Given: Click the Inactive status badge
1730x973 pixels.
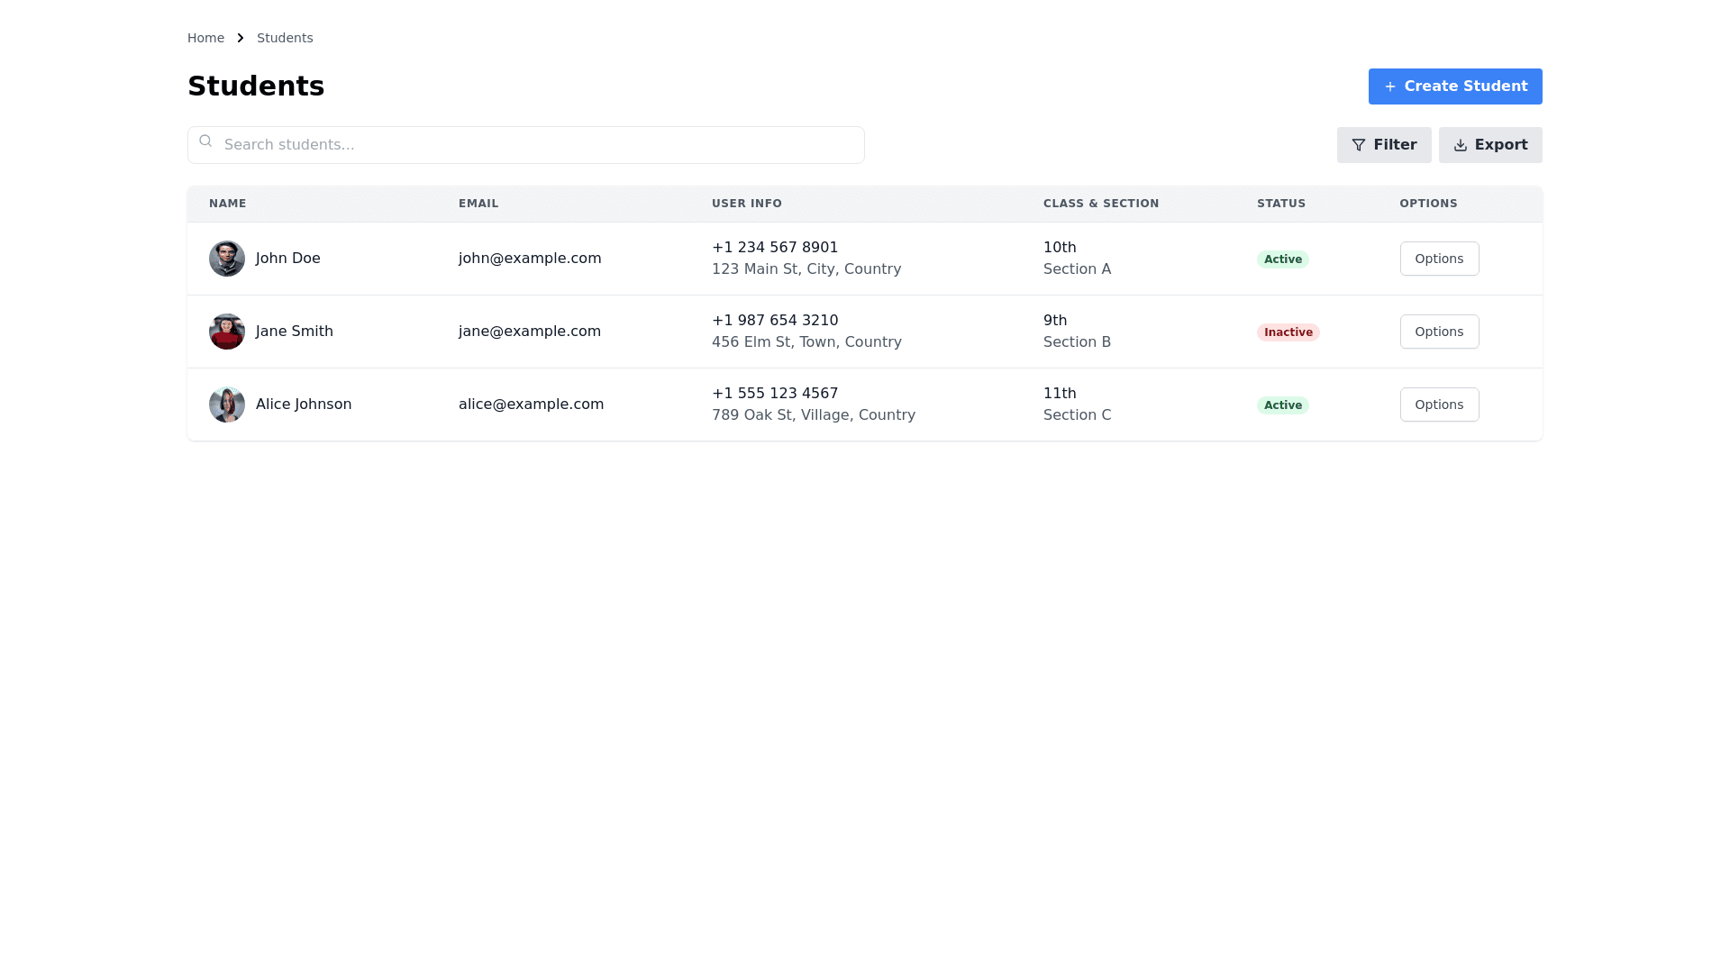Looking at the screenshot, I should [x=1288, y=332].
